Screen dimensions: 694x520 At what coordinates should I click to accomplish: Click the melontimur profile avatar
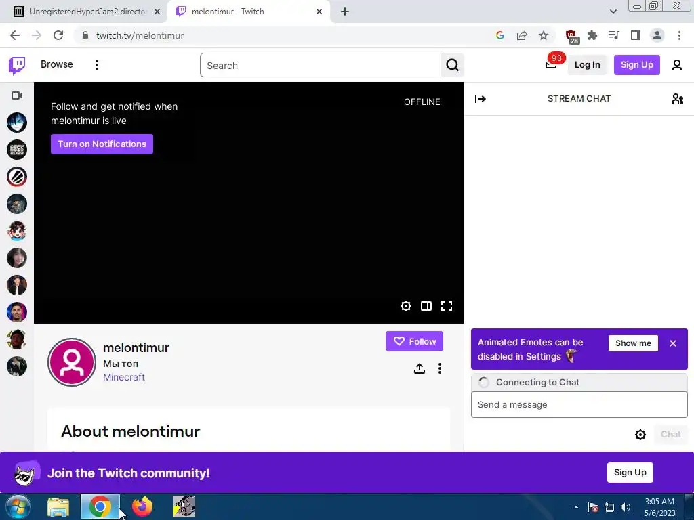(x=72, y=362)
